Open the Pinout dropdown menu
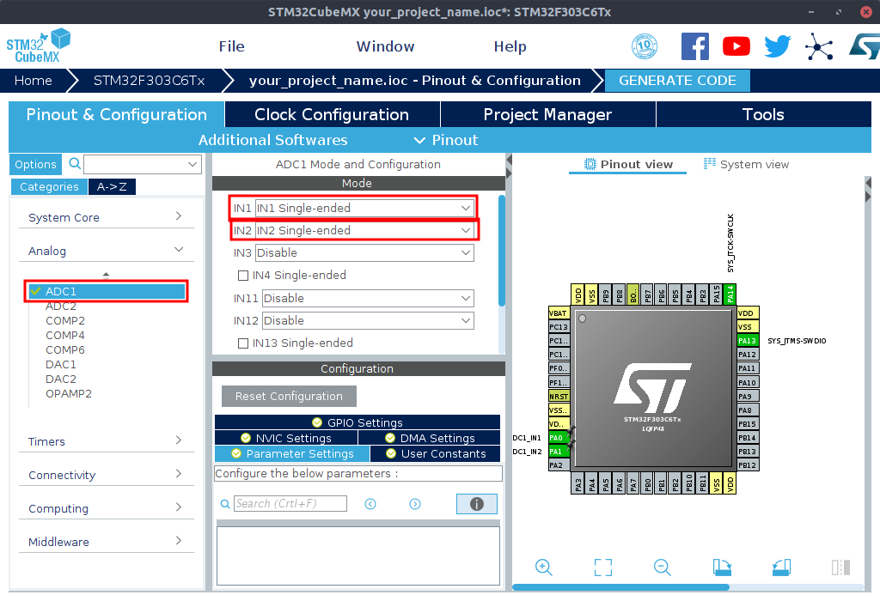 (x=446, y=140)
